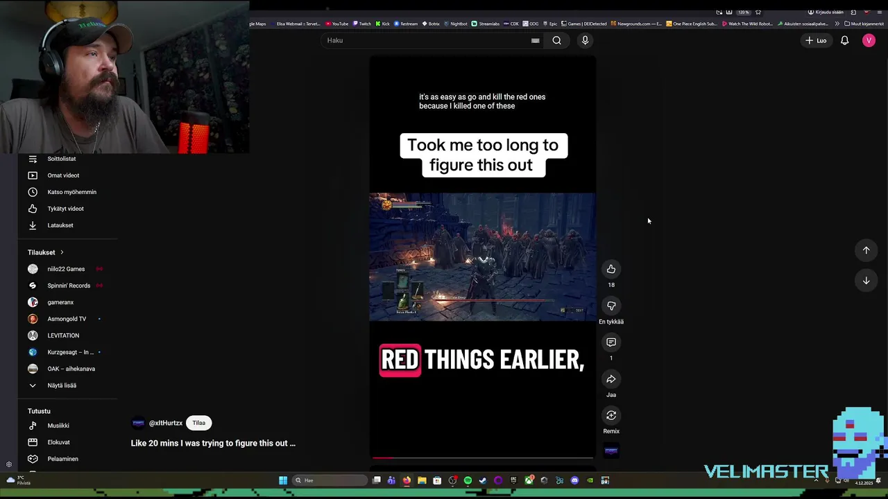Image resolution: width=888 pixels, height=499 pixels.
Task: Open the account avatar menu
Action: 869,40
